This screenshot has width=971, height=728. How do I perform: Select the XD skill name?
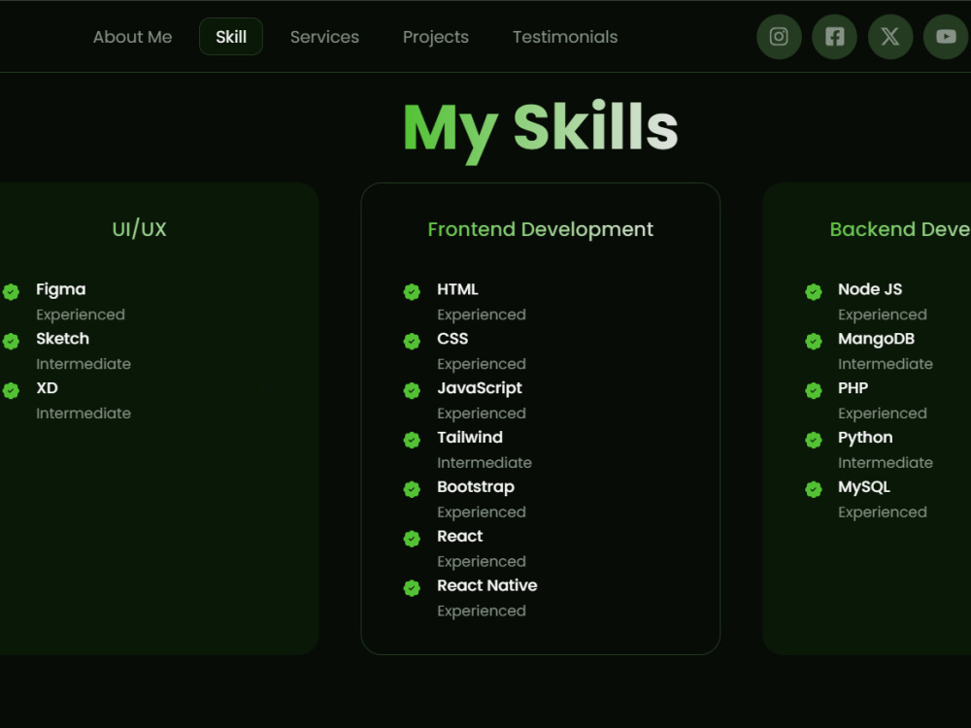click(x=47, y=388)
